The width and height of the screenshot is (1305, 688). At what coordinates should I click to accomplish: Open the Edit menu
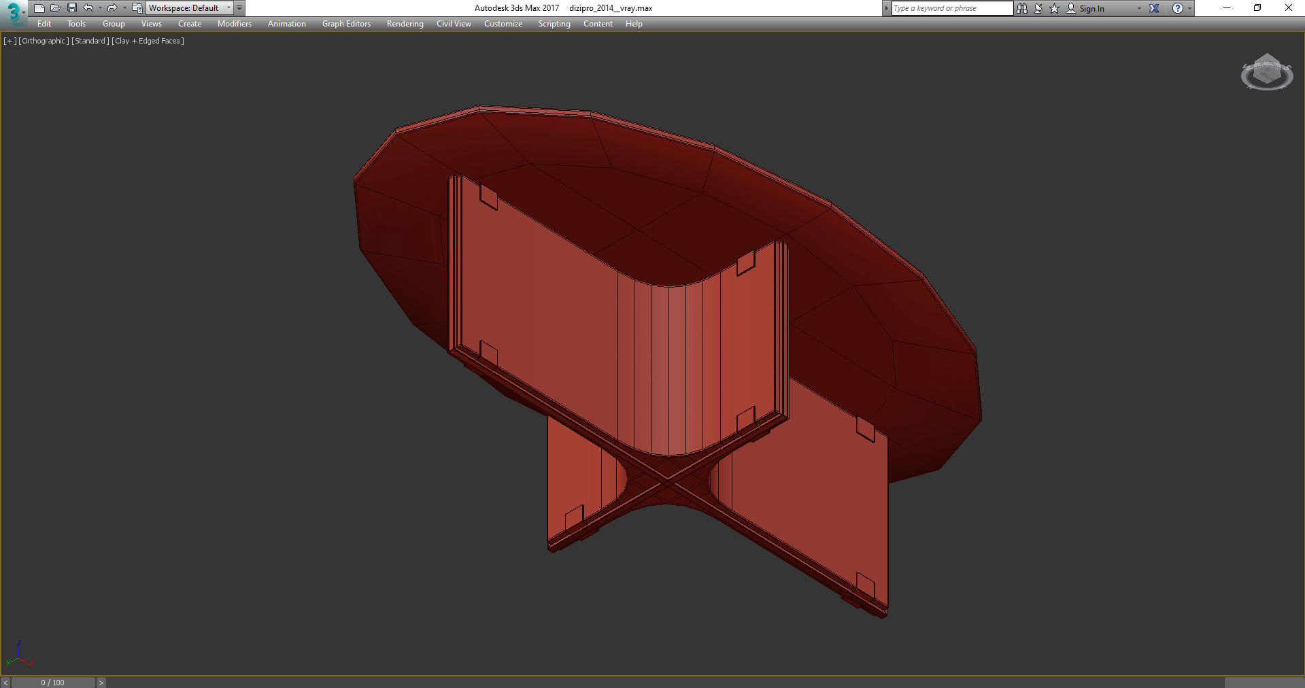(44, 24)
